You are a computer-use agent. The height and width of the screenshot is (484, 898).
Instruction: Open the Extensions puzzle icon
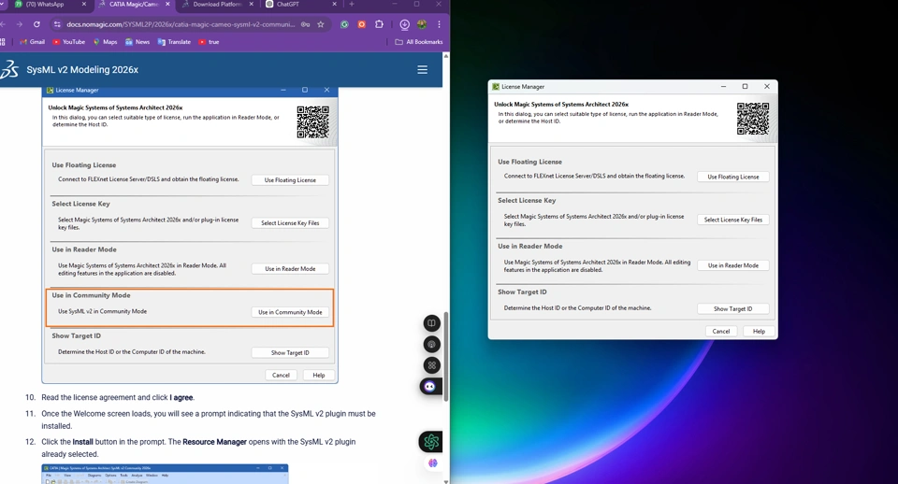[379, 24]
